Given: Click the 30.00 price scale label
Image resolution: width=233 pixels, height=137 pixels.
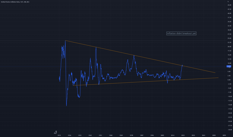Looking at the screenshot, I should (229, 30).
